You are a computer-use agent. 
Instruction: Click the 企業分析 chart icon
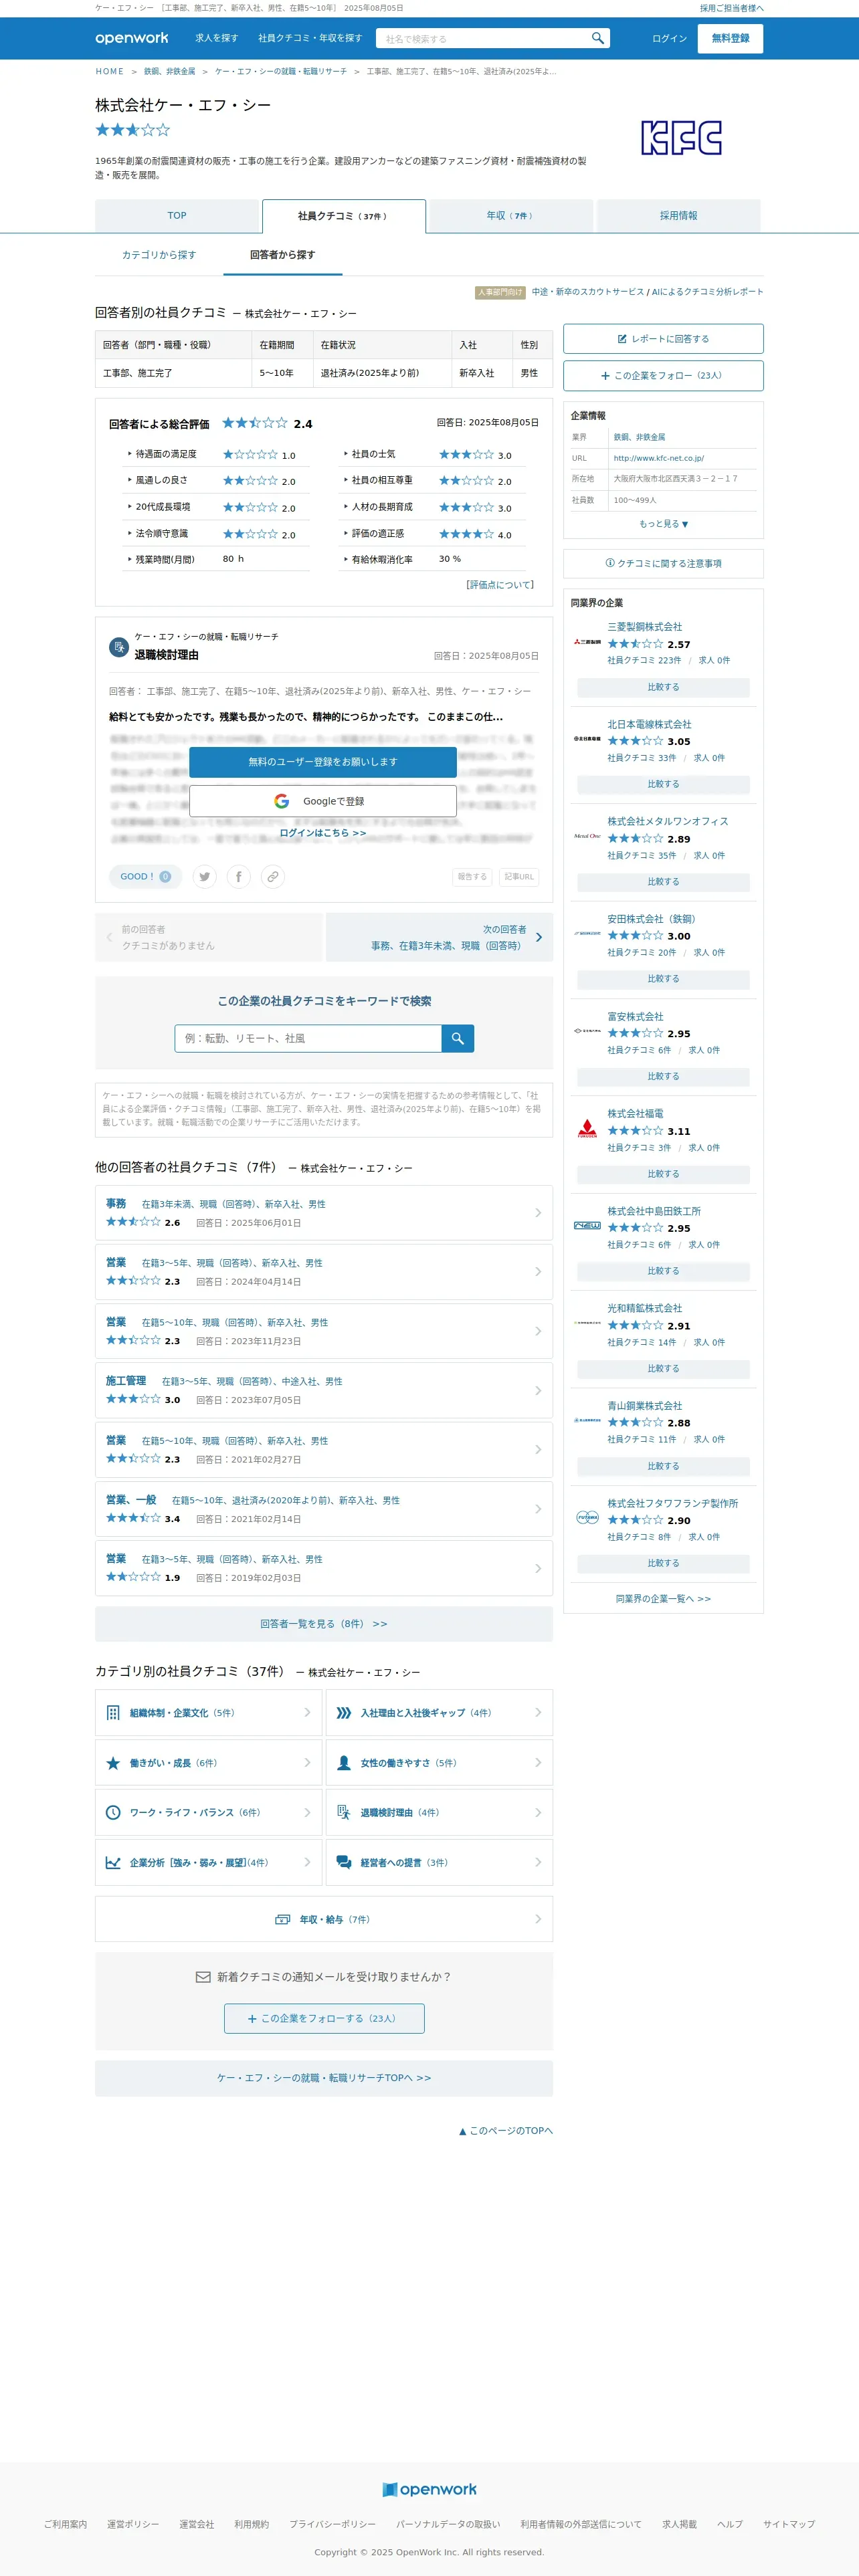[x=113, y=1862]
